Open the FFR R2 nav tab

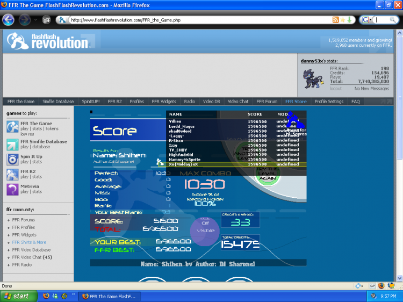point(114,102)
